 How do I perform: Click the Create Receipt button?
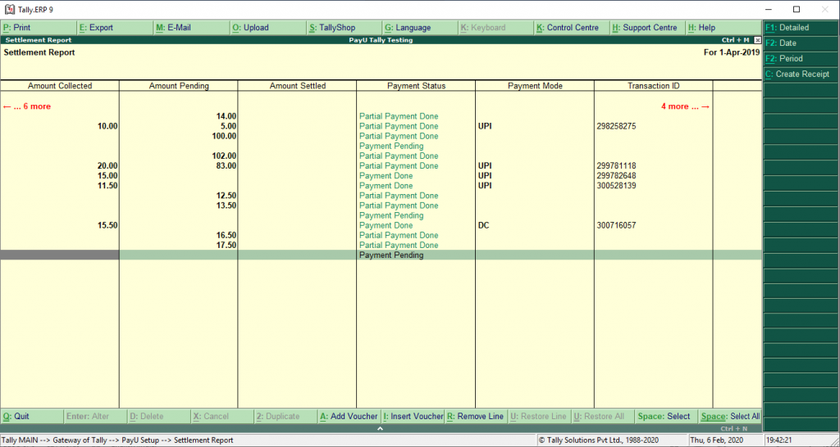(x=801, y=74)
